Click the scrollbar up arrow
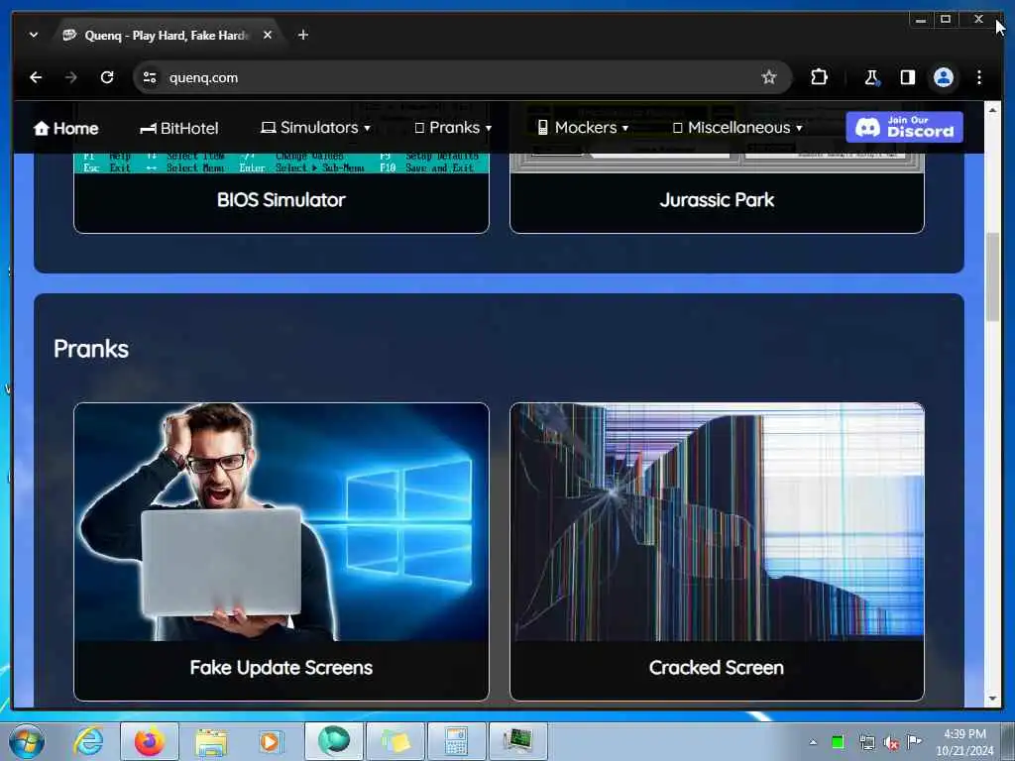This screenshot has width=1015, height=761. (x=993, y=110)
